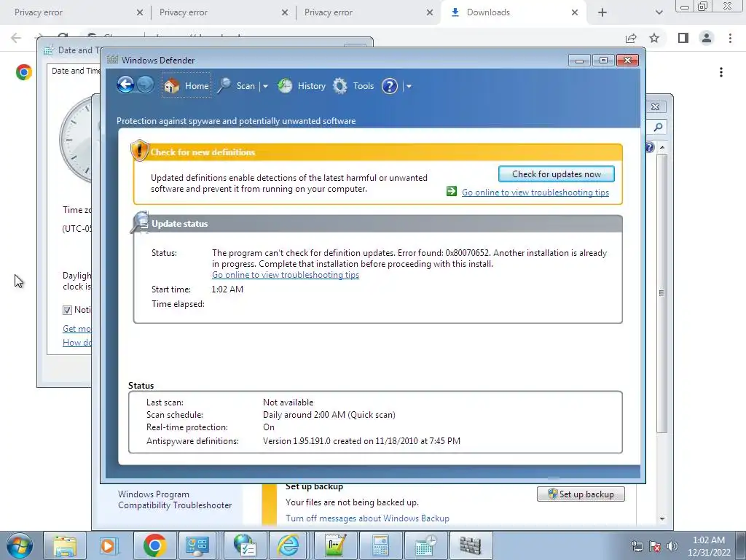Click the Action Center help icon

650,147
